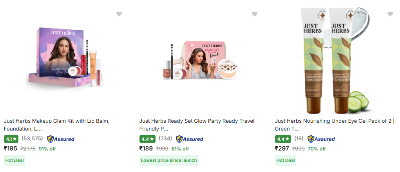Viewport: 400px width, 172px height.
Task: Click the ₹297 price
Action: point(282,149)
